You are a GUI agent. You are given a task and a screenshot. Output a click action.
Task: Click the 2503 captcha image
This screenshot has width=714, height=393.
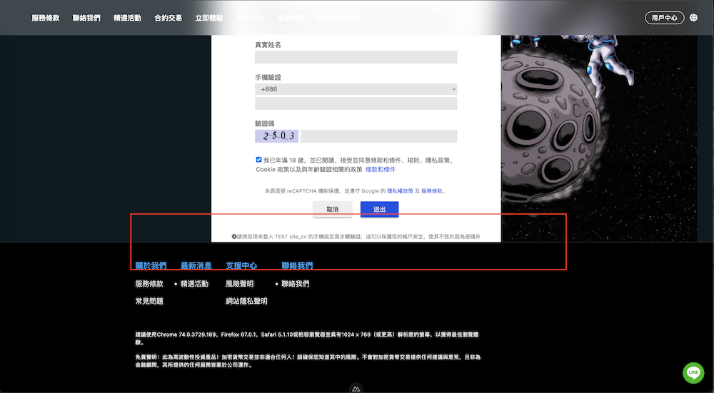(x=277, y=136)
